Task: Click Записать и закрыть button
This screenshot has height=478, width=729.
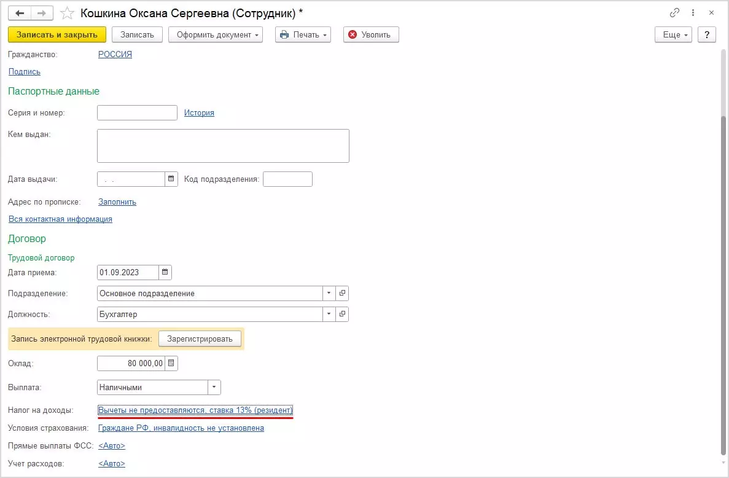Action: (57, 34)
